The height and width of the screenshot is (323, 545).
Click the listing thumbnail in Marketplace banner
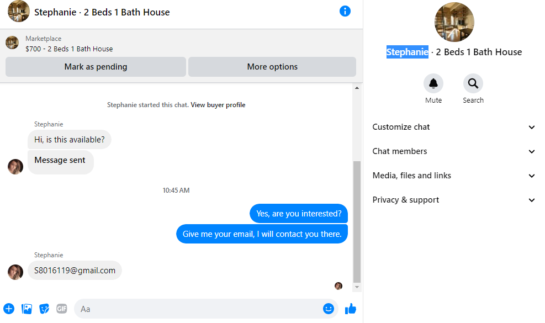pyautogui.click(x=12, y=43)
